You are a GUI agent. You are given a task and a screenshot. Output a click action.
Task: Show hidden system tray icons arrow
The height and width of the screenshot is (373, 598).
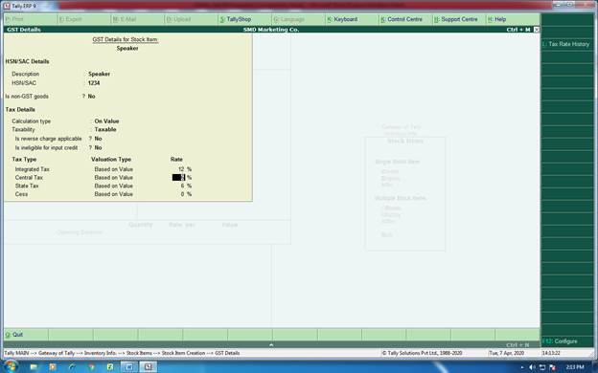pos(522,367)
